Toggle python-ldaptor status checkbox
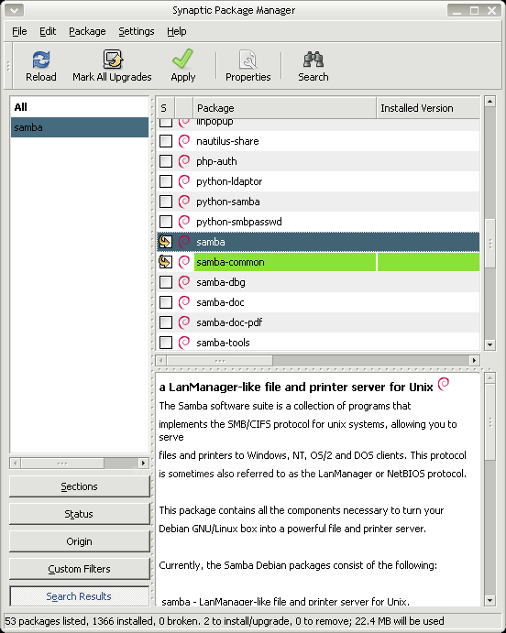506x633 pixels. [166, 181]
